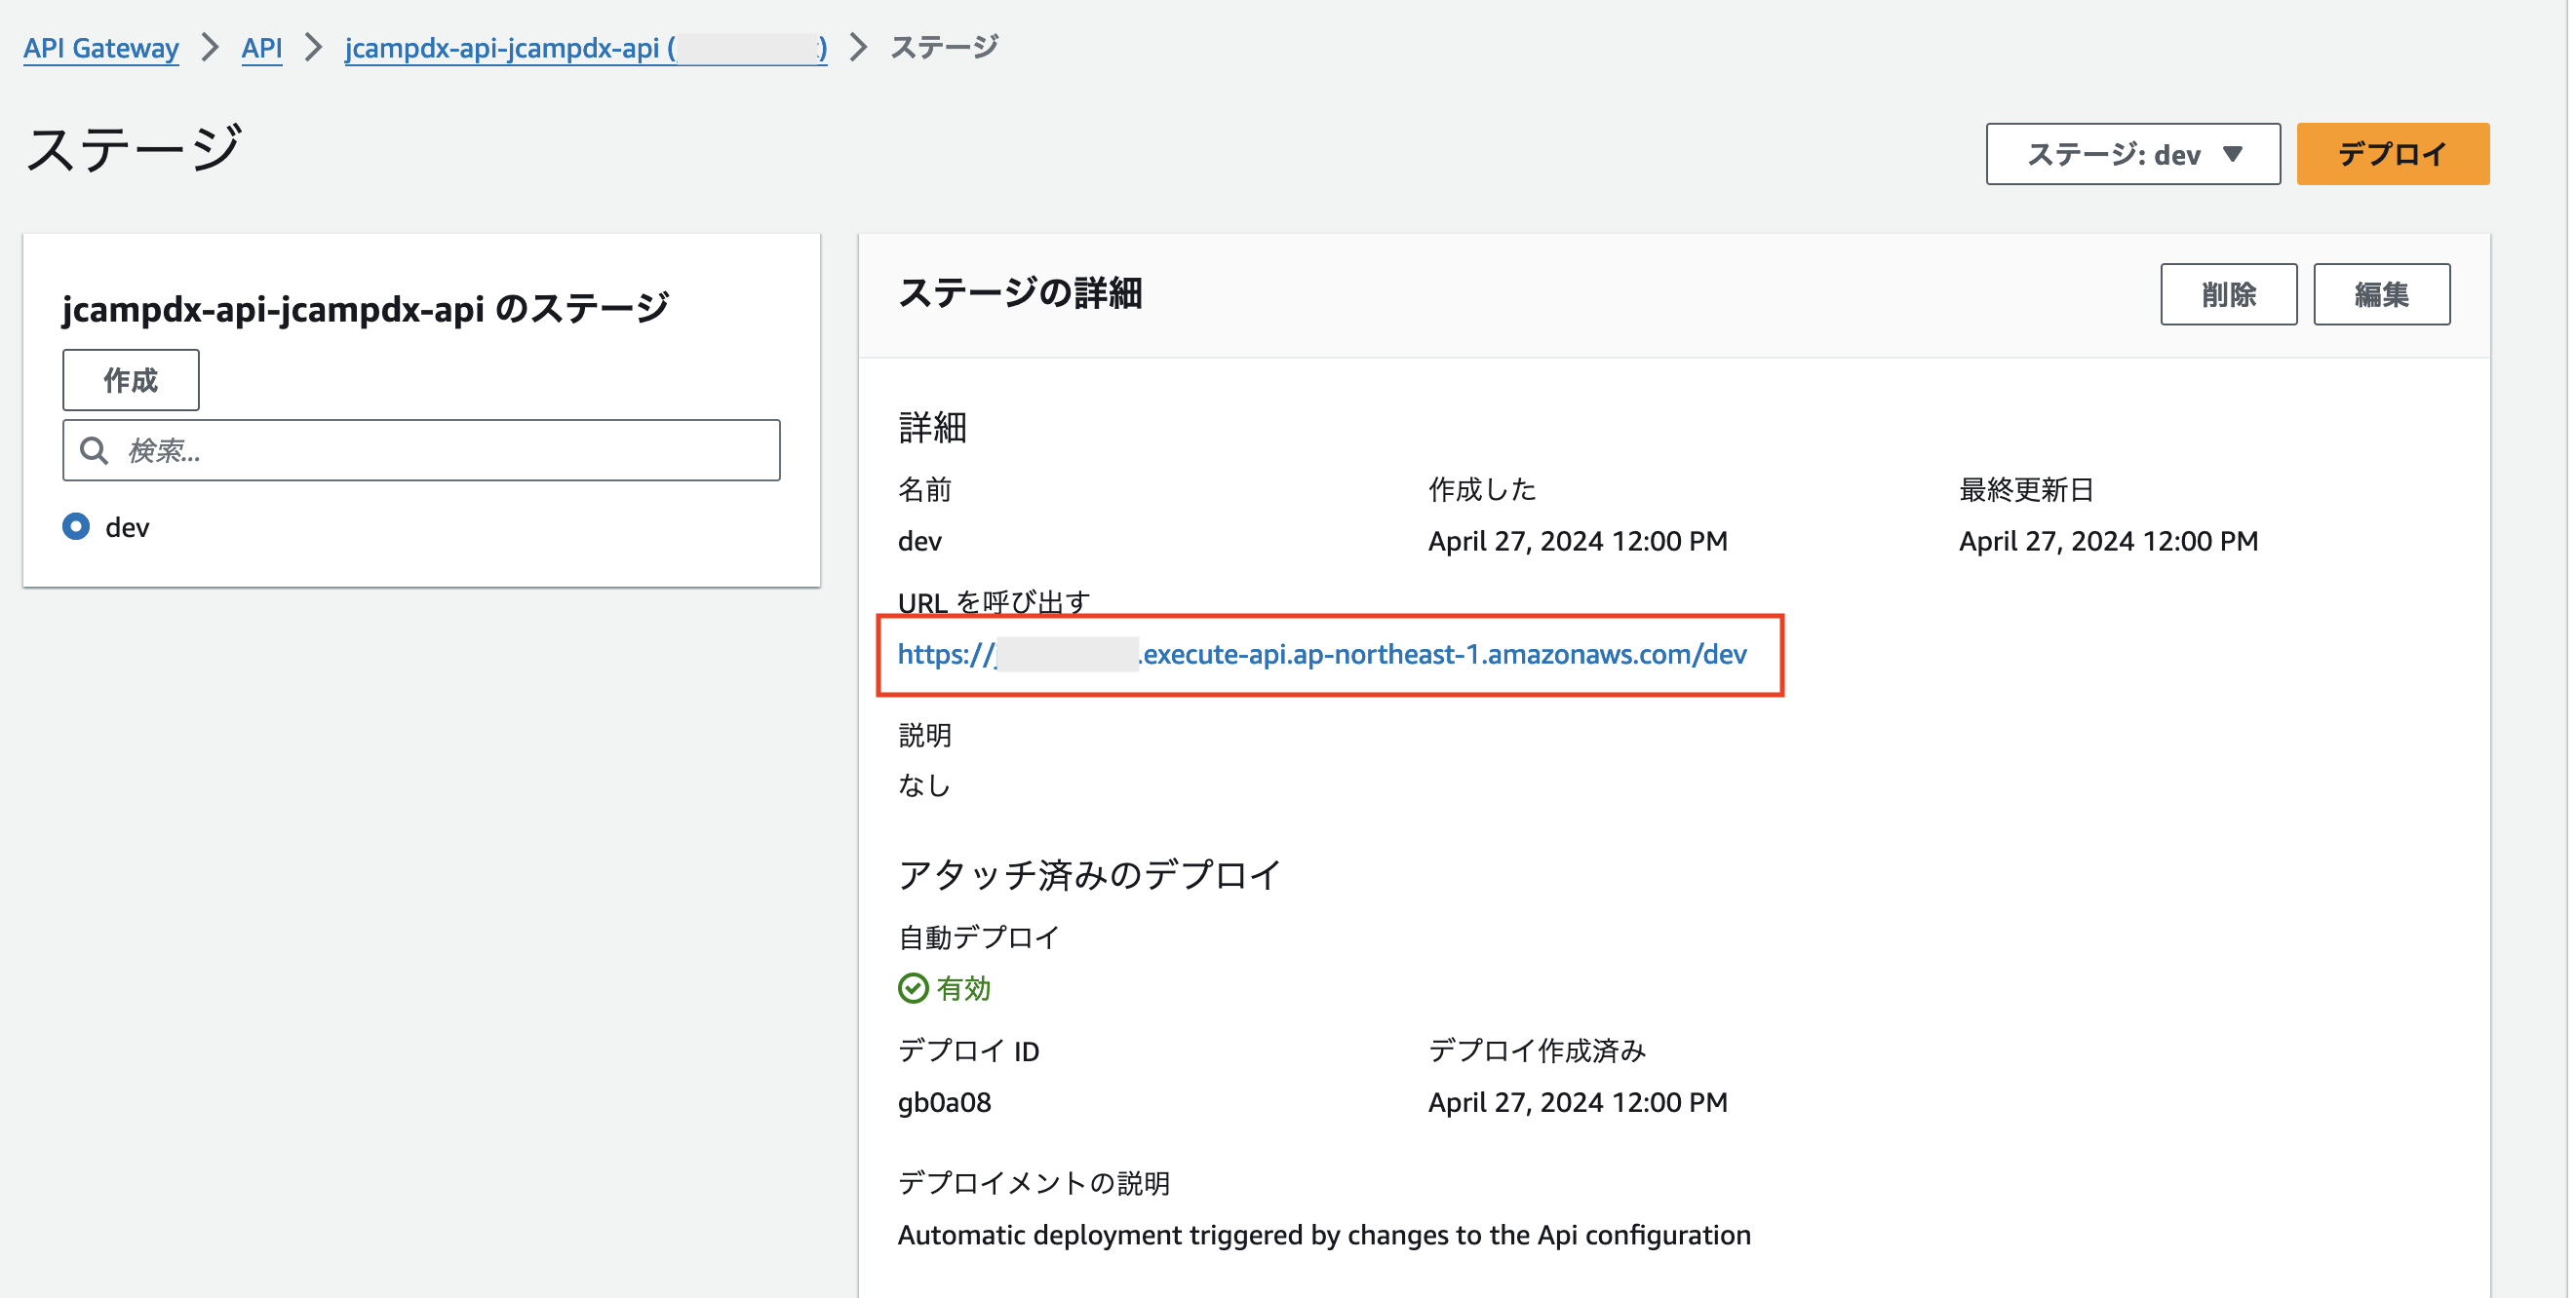Open the ステージ: dev dropdown
The image size is (2576, 1298).
coord(2133,154)
